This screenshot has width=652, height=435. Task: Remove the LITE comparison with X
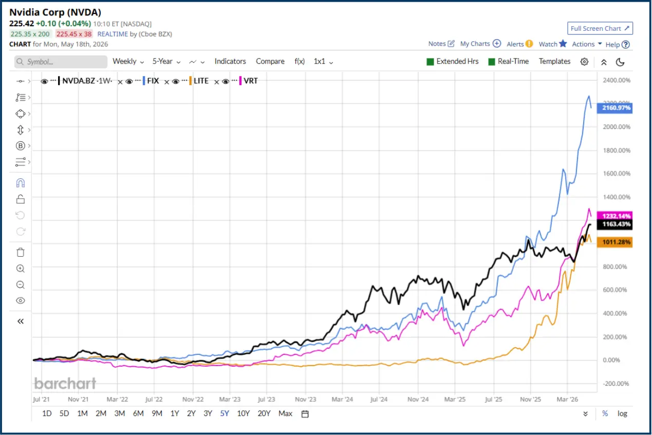[166, 82]
